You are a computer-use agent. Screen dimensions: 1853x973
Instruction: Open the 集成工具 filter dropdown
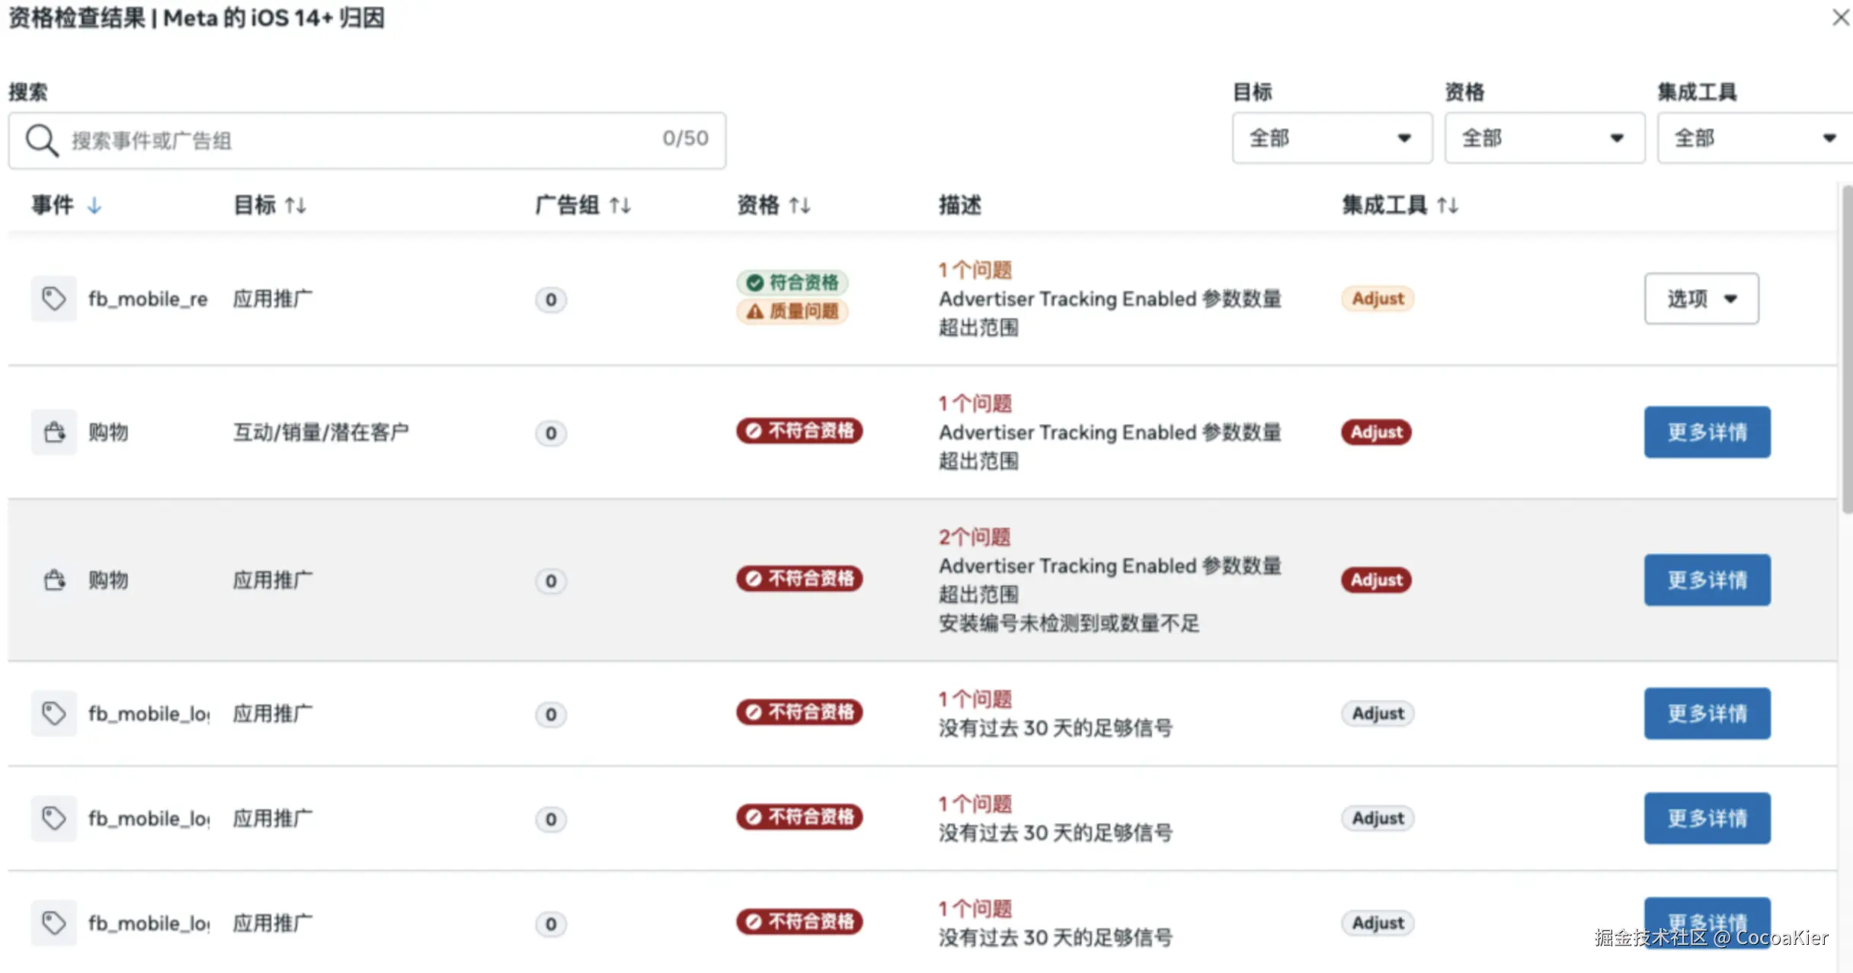(1755, 138)
